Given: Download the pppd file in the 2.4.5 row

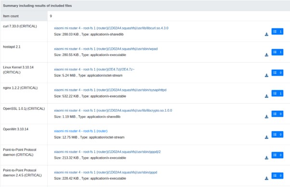Looking at the screenshot, I should (x=266, y=178).
